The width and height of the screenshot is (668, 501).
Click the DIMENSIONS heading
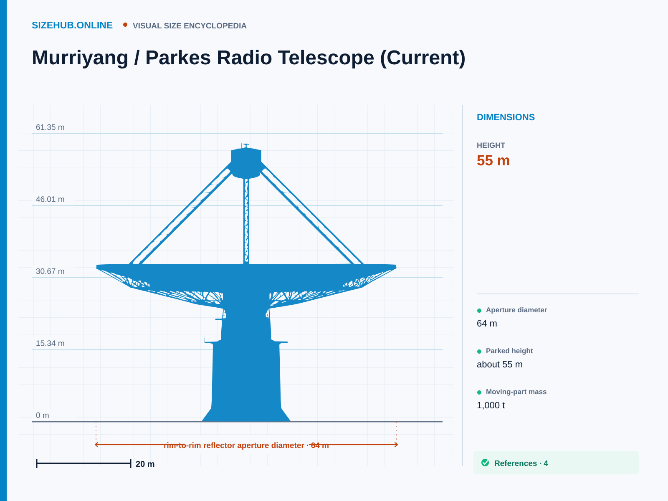coord(506,117)
